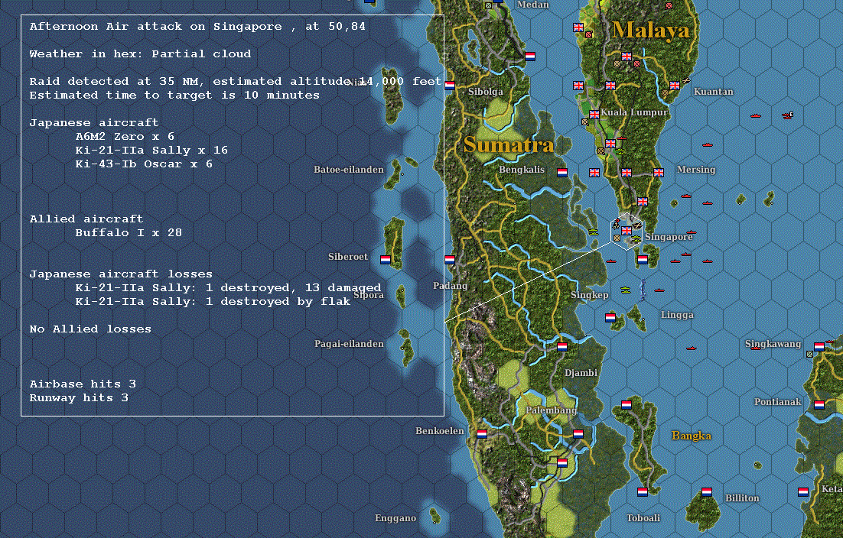Click the Kuantan map label

(x=714, y=91)
